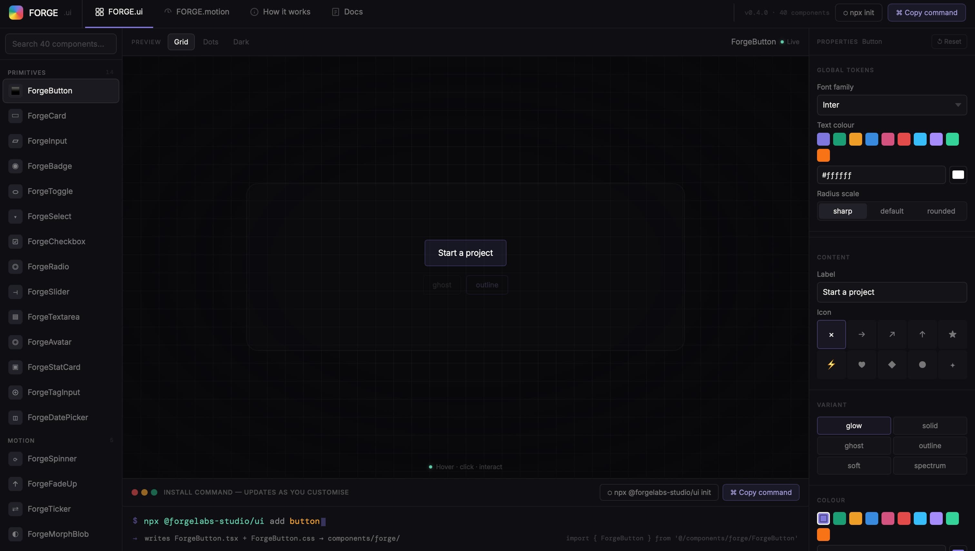Switch preview background to Dots
This screenshot has height=551, width=975.
tap(211, 42)
